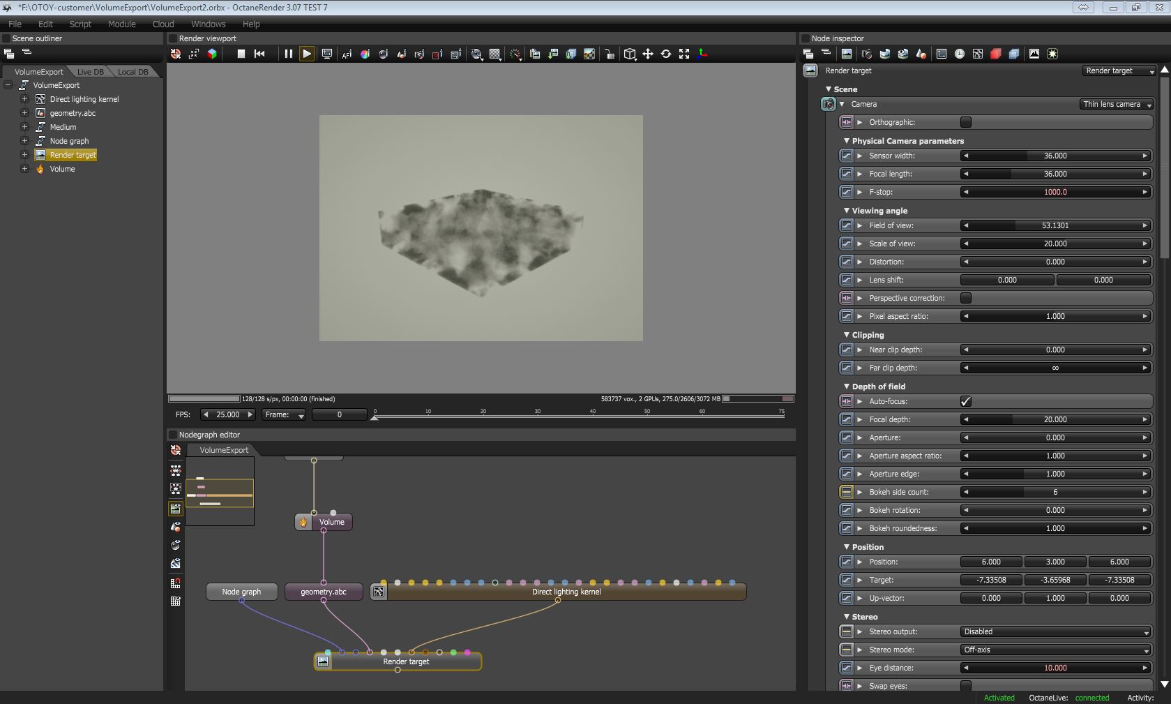Click the cone and sphere geometry inspector icon
The width and height of the screenshot is (1171, 704).
tap(921, 54)
